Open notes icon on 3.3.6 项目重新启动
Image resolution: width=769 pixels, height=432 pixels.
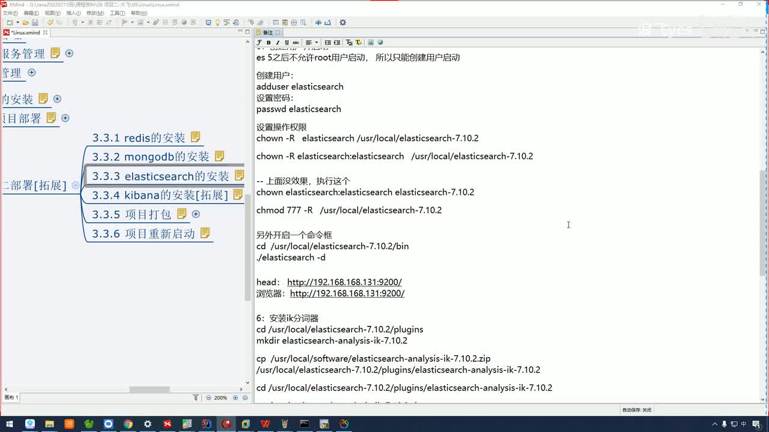205,233
